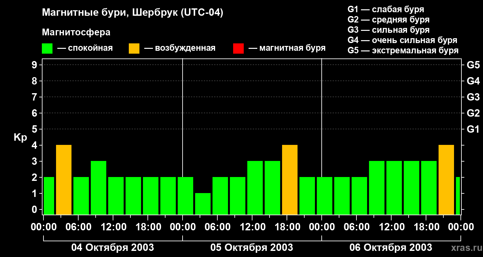This screenshot has height=257, width=483.
Task: Select the orange Kp 4 bar on 05 Октября
Action: click(290, 180)
